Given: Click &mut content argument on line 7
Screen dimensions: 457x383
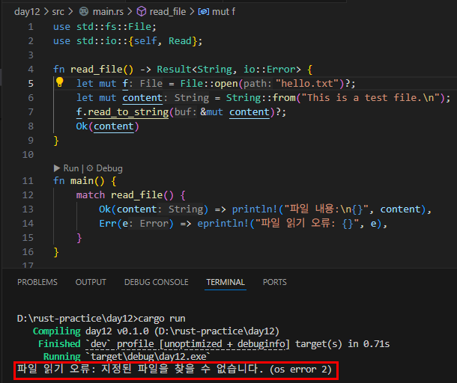Looking at the screenshot, I should (x=235, y=112).
